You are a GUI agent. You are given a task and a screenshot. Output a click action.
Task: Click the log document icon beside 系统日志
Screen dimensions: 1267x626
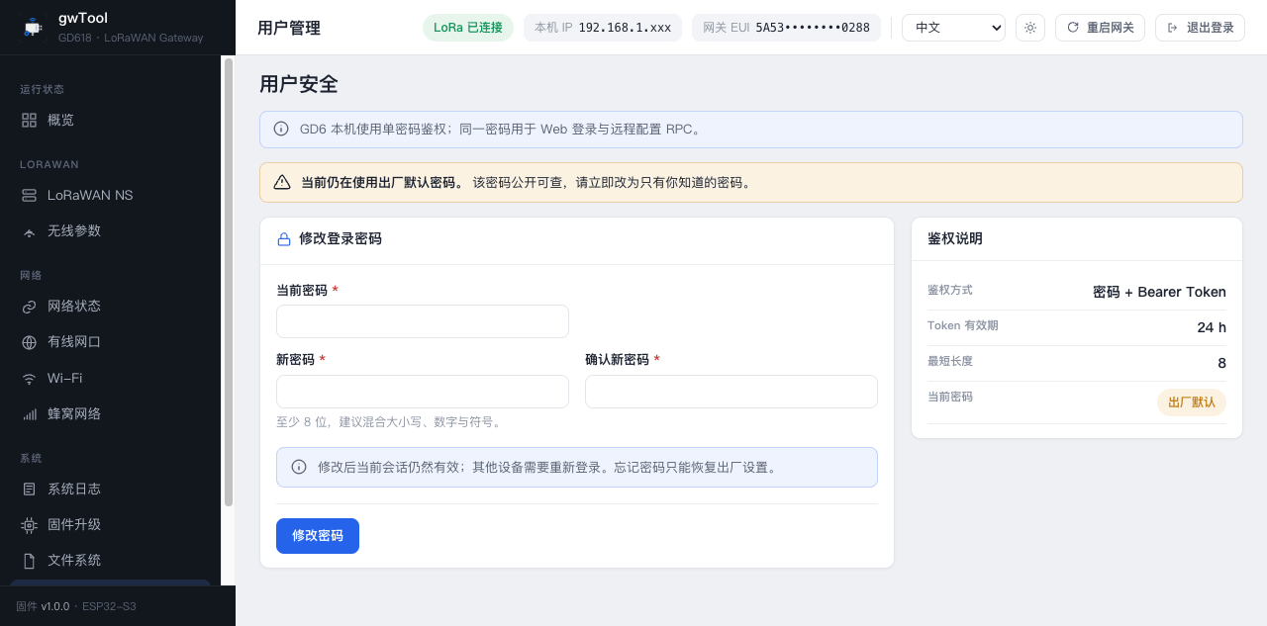pyautogui.click(x=29, y=489)
